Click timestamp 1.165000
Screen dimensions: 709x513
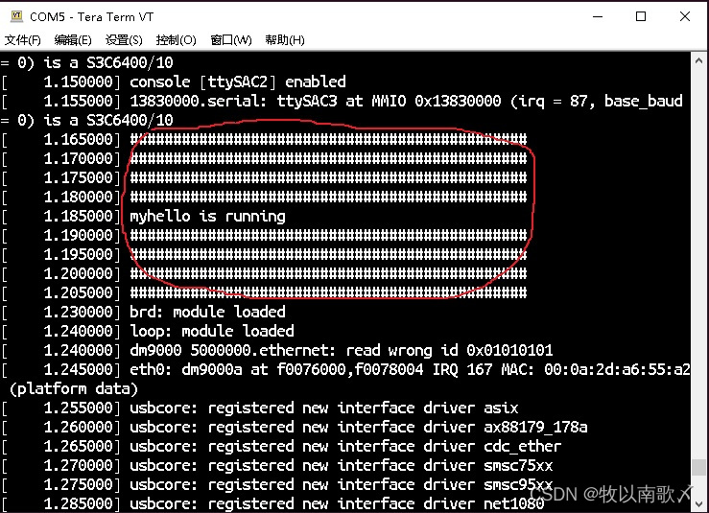tap(79, 139)
